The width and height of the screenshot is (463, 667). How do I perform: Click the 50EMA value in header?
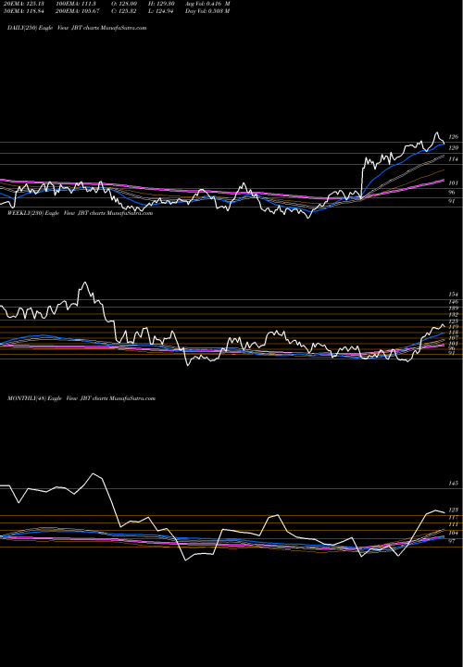22,11
